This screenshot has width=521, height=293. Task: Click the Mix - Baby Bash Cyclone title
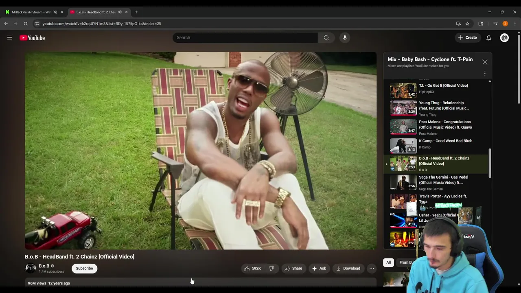point(430,59)
